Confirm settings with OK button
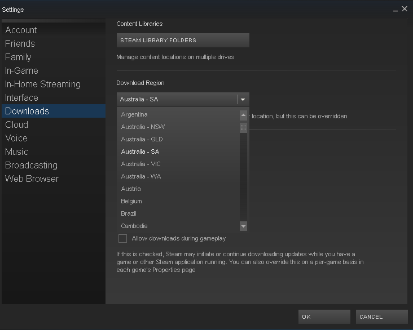 pos(324,316)
